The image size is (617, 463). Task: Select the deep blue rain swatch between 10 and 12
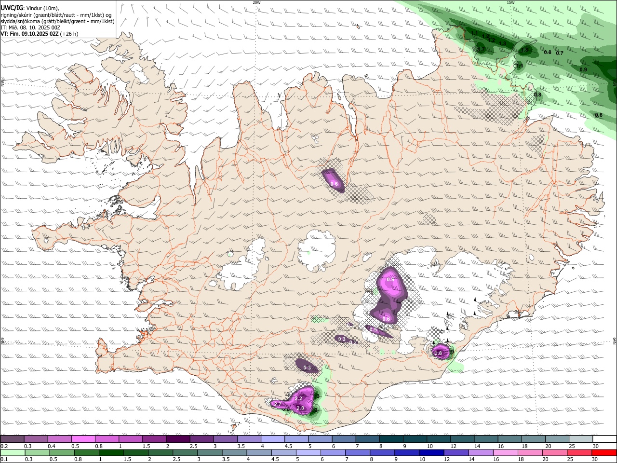coord(431,452)
